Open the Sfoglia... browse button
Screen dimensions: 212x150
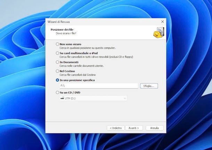click(x=149, y=86)
